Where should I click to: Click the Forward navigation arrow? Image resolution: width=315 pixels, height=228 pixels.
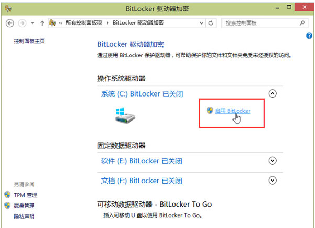point(22,23)
